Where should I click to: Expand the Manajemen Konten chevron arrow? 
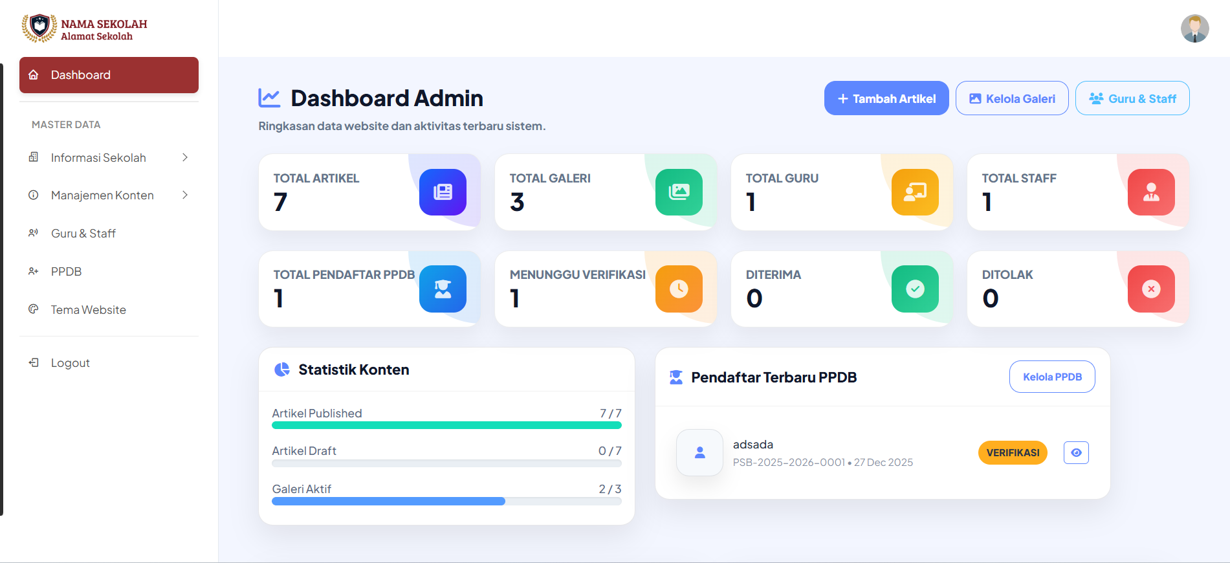(x=185, y=195)
